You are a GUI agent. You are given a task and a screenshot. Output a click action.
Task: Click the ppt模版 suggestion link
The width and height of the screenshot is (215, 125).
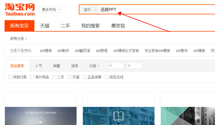pos(199,51)
